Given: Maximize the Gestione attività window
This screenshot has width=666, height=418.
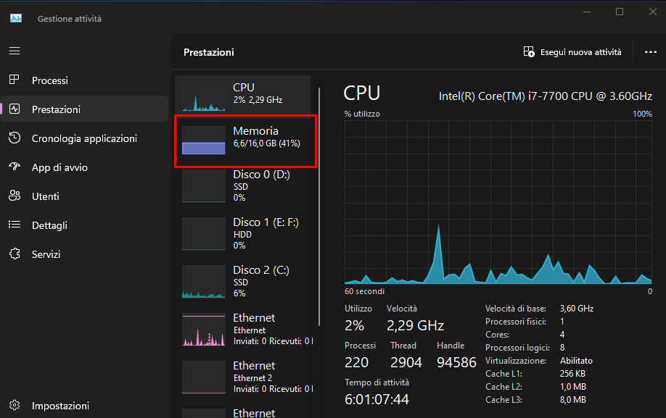Looking at the screenshot, I should [620, 12].
